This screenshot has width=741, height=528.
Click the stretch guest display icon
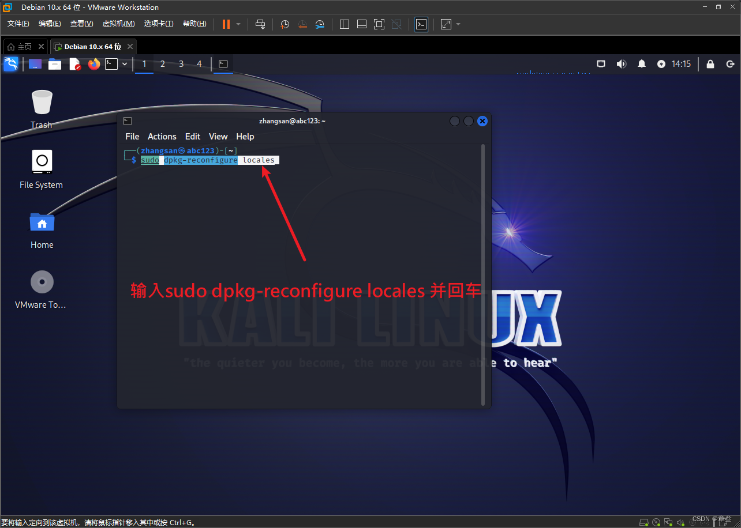click(446, 24)
